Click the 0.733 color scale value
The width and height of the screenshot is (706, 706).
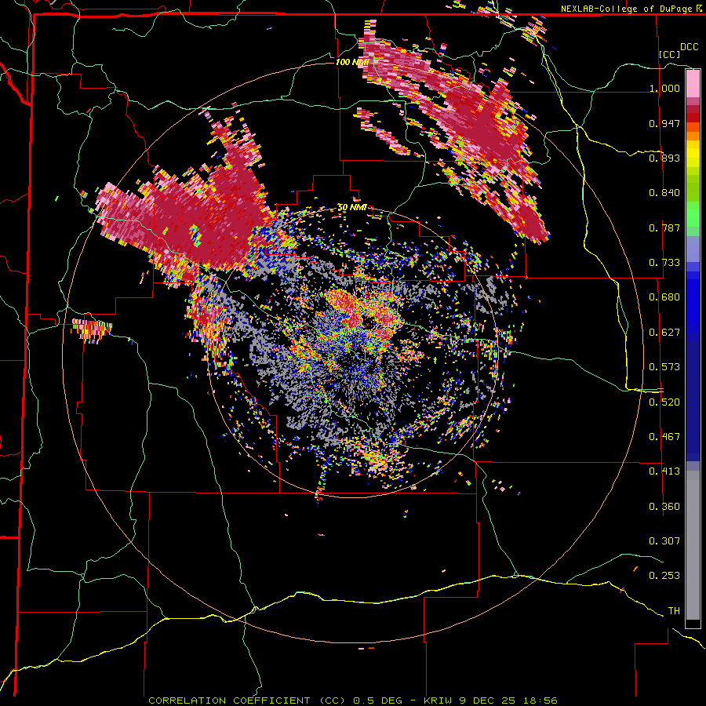tap(664, 263)
